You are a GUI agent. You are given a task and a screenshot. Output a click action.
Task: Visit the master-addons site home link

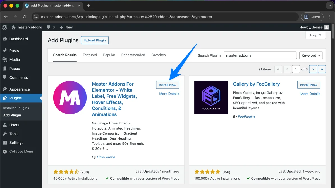point(27,27)
